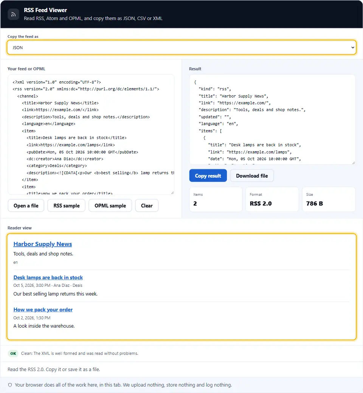Click the feed text area resize handle

click(x=172, y=193)
